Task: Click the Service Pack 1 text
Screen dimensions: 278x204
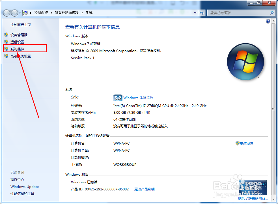Action: 83,58
